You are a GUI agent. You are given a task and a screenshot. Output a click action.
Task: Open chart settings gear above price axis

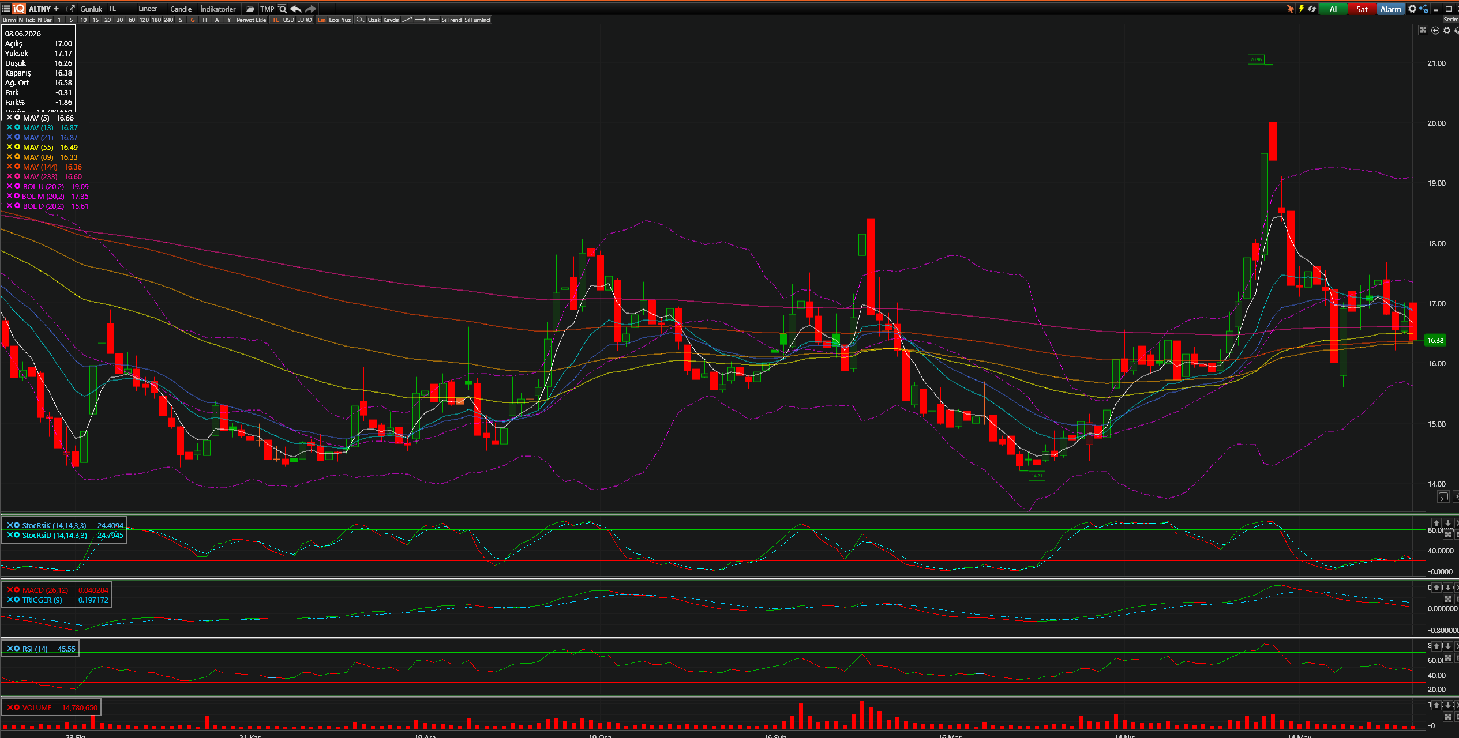(x=1447, y=31)
